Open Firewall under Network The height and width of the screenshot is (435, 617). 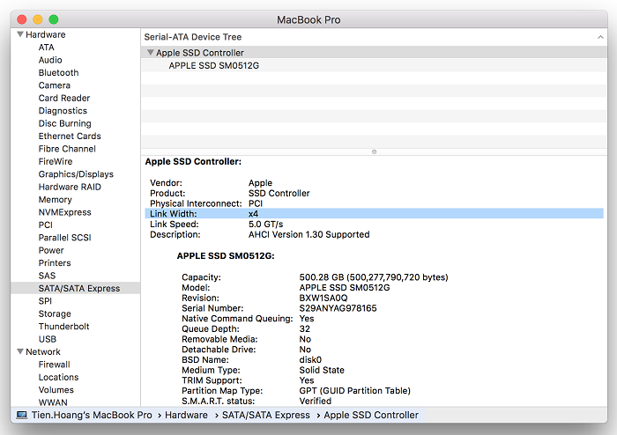54,365
